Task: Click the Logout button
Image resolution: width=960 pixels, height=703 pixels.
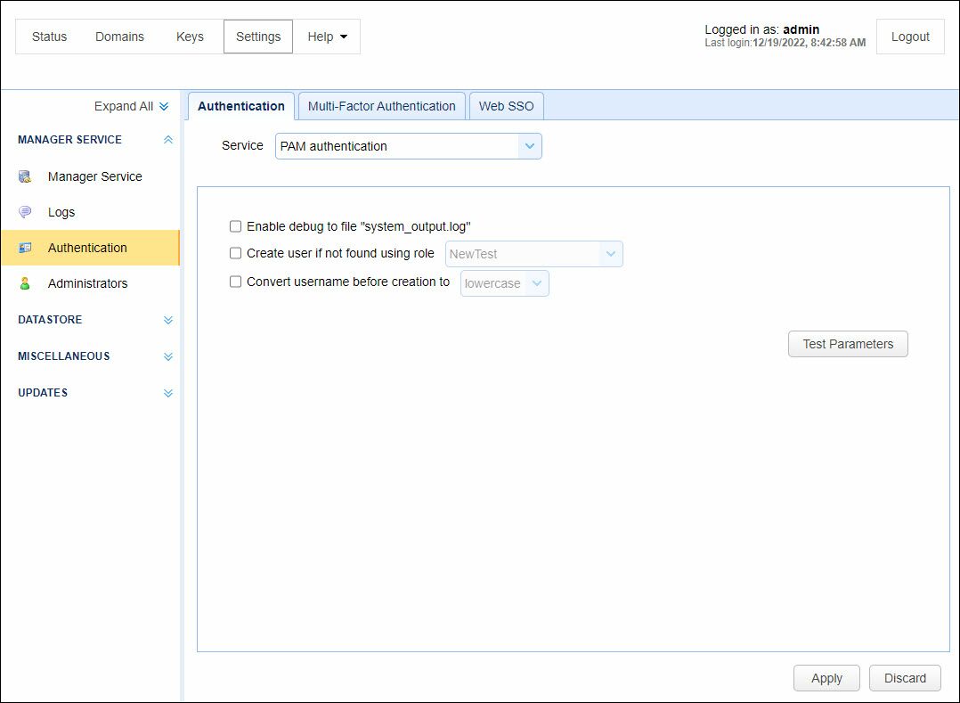Action: pyautogui.click(x=910, y=37)
